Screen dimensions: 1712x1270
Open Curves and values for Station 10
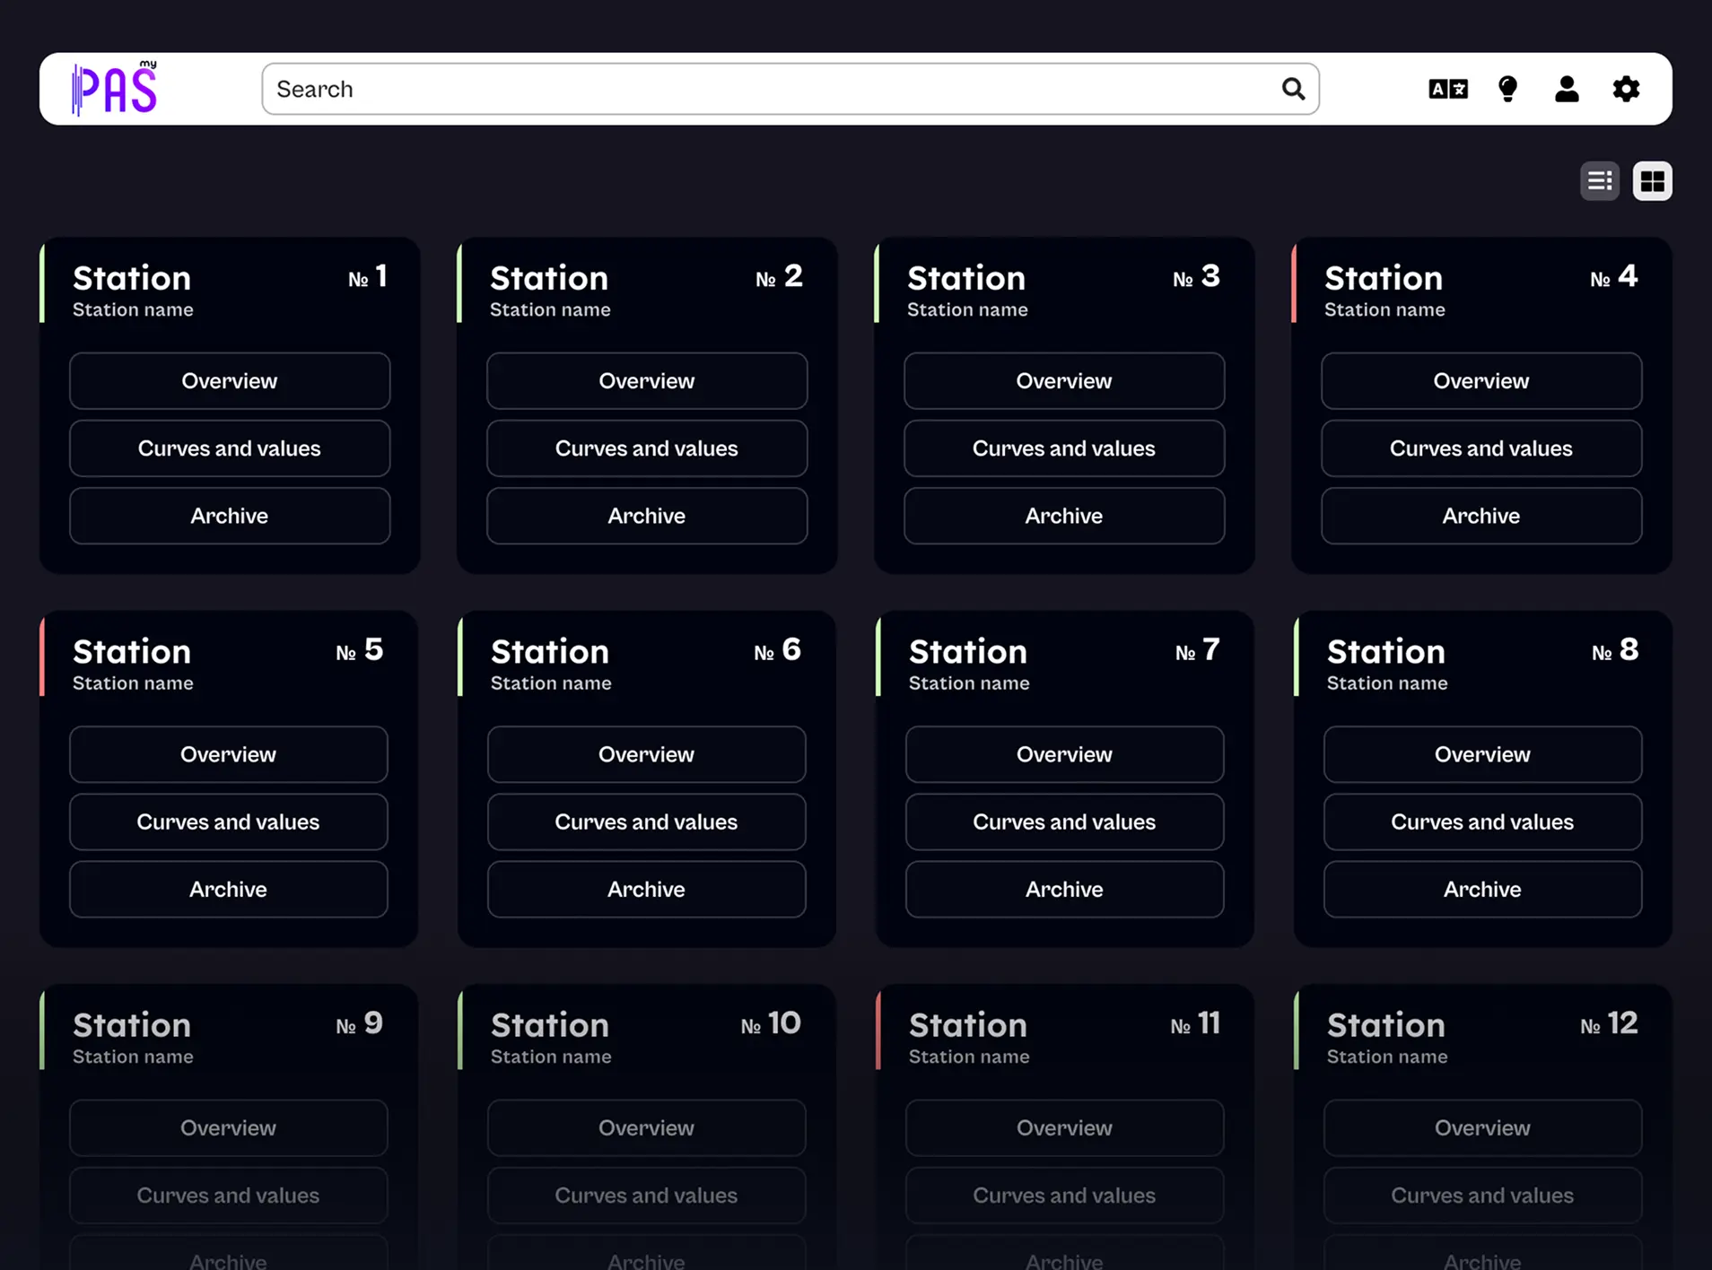[x=647, y=1195]
